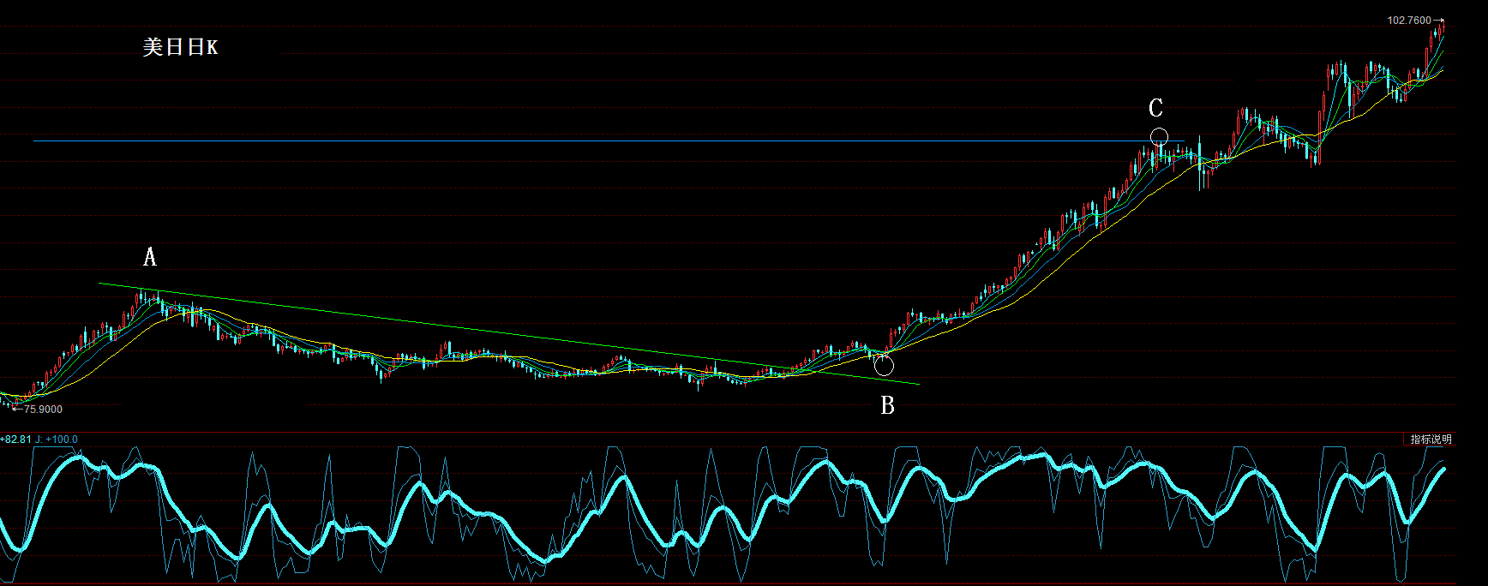Click the J: +100.0 indicator value
The image size is (1488, 586).
point(57,439)
